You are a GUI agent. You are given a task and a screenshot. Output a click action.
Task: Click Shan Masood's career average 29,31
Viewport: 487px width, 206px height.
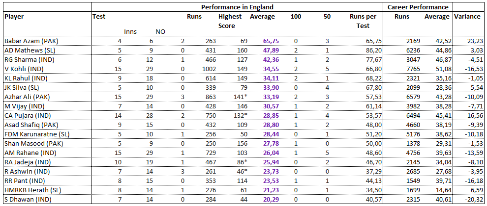(442, 143)
